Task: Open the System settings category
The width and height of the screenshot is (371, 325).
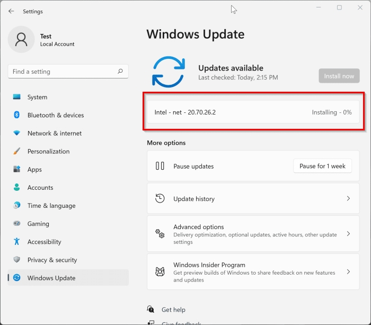Action: pyautogui.click(x=68, y=97)
